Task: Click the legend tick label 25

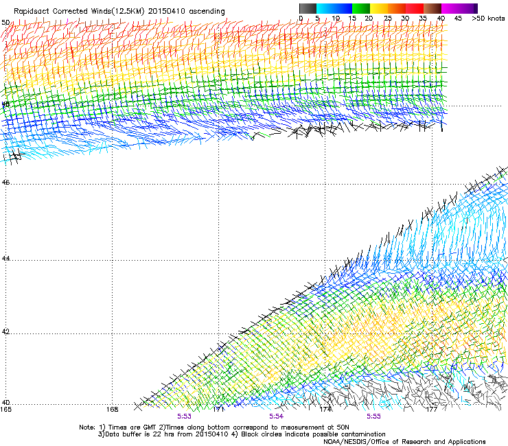Action: point(388,18)
